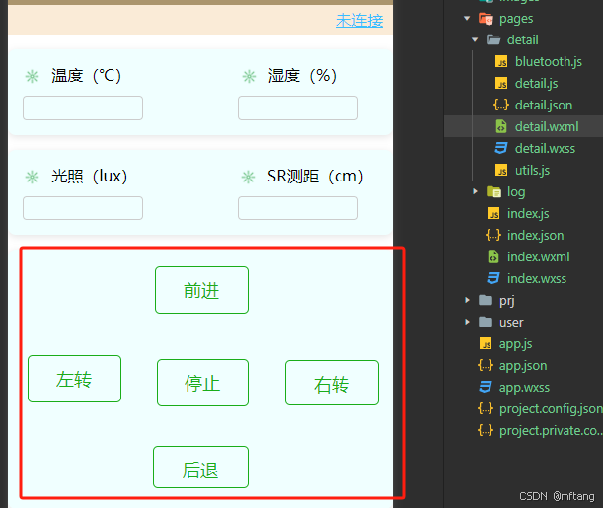Click the 后退 backward button

200,468
